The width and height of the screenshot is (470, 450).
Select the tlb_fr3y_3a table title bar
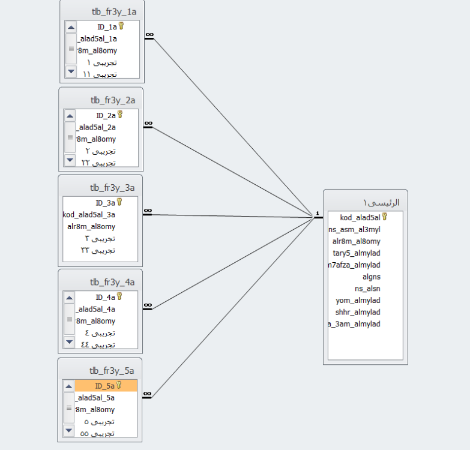point(100,188)
